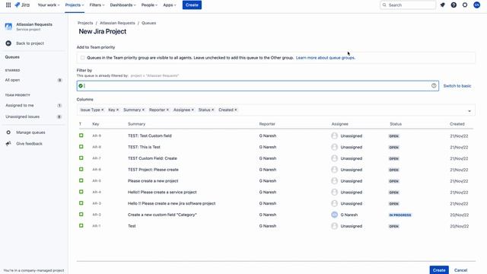Screen dimensions: 487x274
Task: Expand the Dashboards menu
Action: [123, 5]
